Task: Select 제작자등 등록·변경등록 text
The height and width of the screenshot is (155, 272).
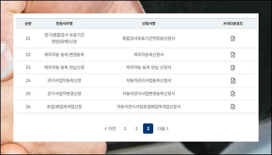Action: (64, 55)
